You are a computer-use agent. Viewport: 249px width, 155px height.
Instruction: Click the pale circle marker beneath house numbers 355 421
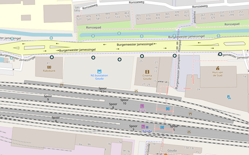(142, 36)
